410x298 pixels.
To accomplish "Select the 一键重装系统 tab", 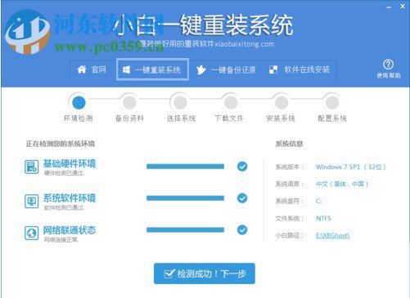I will point(152,69).
